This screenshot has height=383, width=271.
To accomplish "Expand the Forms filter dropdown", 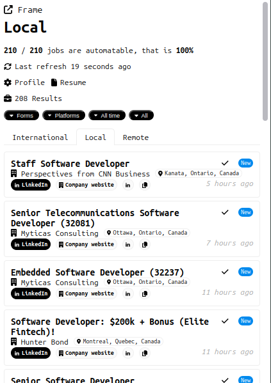I will coord(22,116).
